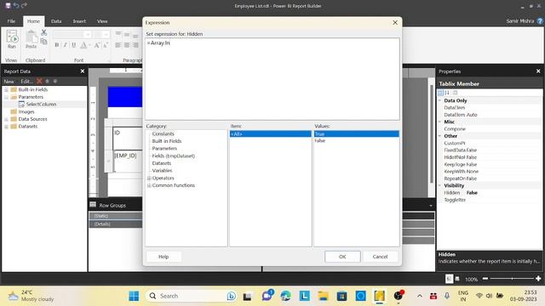The height and width of the screenshot is (306, 545).
Task: Open the font family dropdown
Action: pyautogui.click(x=88, y=34)
